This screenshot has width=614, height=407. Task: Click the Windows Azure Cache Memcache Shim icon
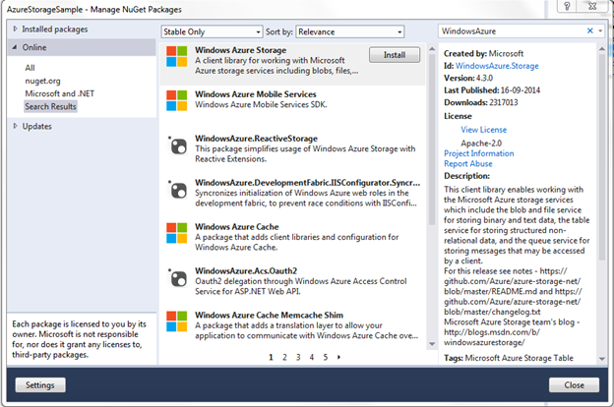tap(178, 322)
